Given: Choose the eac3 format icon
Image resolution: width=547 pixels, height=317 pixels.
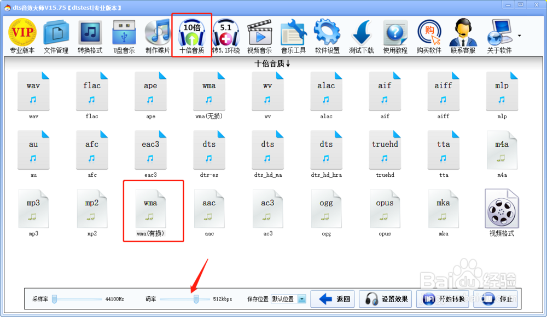Looking at the screenshot, I should pos(151,154).
